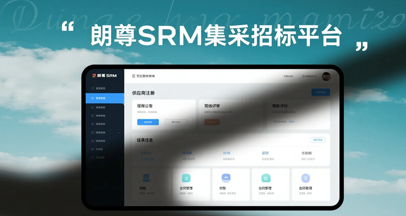Screen dimensions: 406x216
Task: Click the outlined button right of the 投票信息 heading
Action: pyautogui.click(x=317, y=140)
